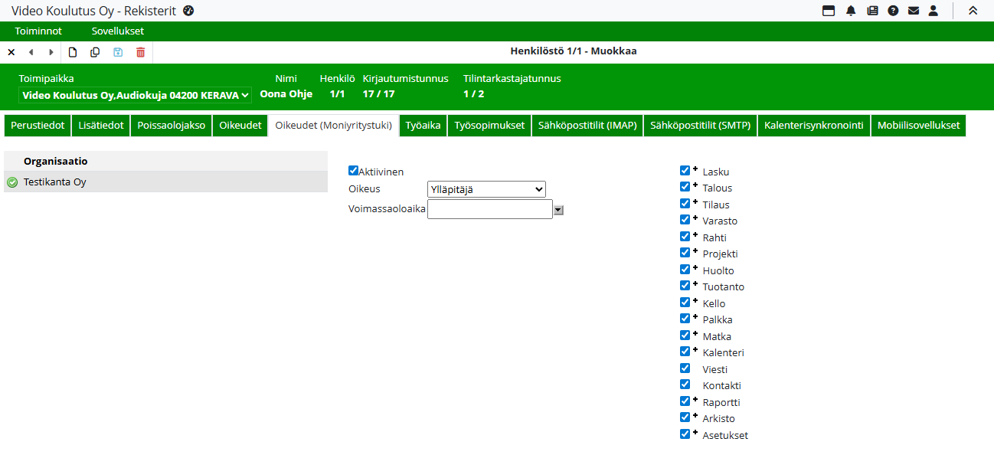Open the Toimipaikka dropdown
The width and height of the screenshot is (994, 455).
[x=135, y=95]
